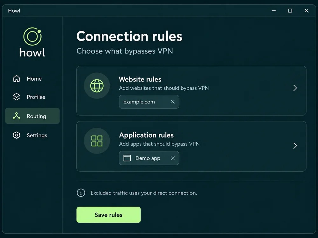Viewport: 318px width, 238px height.
Task: Click the globe icon for Website rules
Action: point(97,86)
